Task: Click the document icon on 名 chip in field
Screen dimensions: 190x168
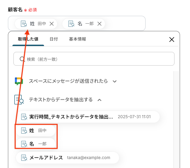Action: (x=71, y=24)
